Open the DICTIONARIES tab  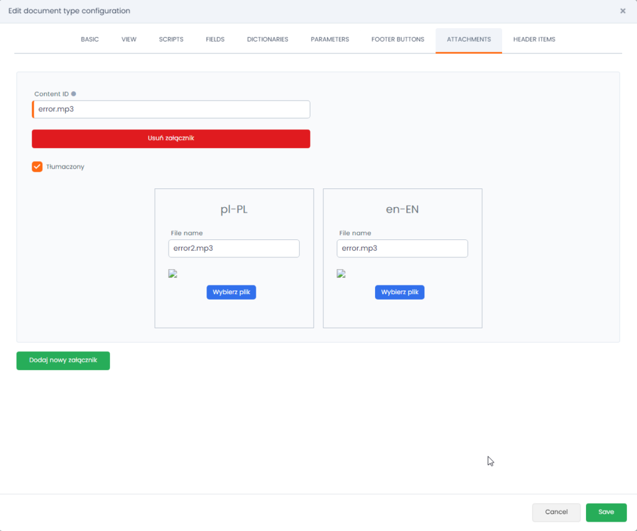click(267, 39)
